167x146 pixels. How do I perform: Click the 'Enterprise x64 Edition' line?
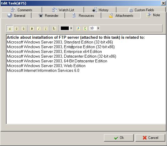pos(54,52)
